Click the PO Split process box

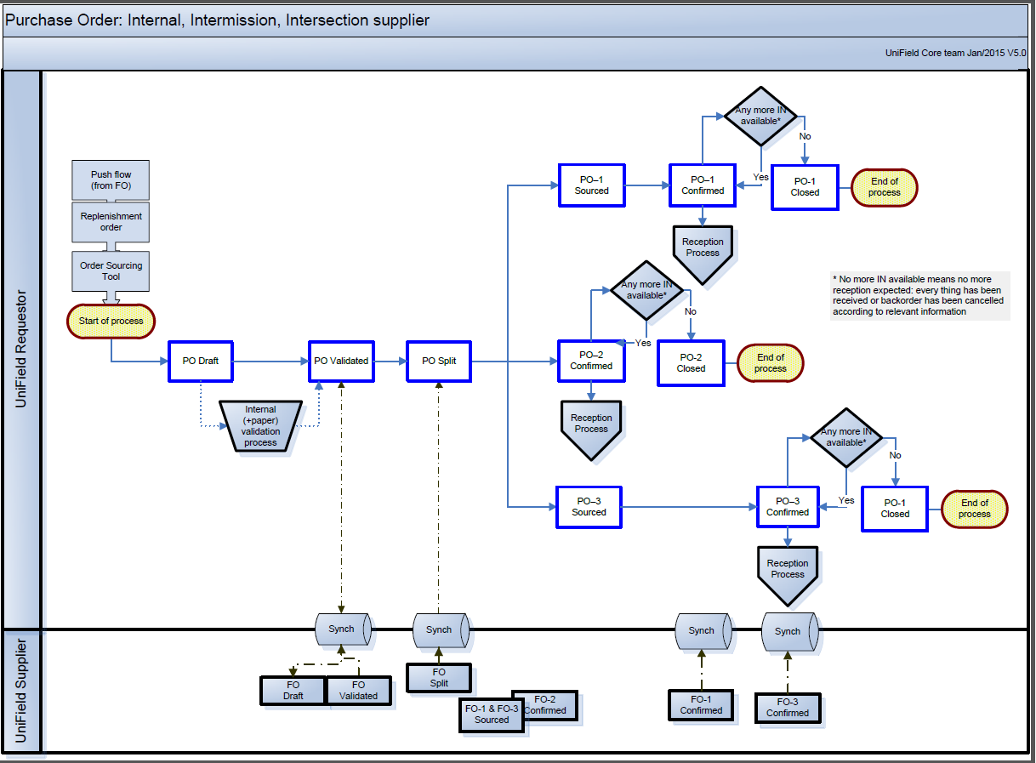[x=439, y=361]
